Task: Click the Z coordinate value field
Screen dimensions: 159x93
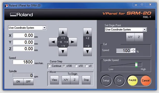Action: [x=23, y=49]
